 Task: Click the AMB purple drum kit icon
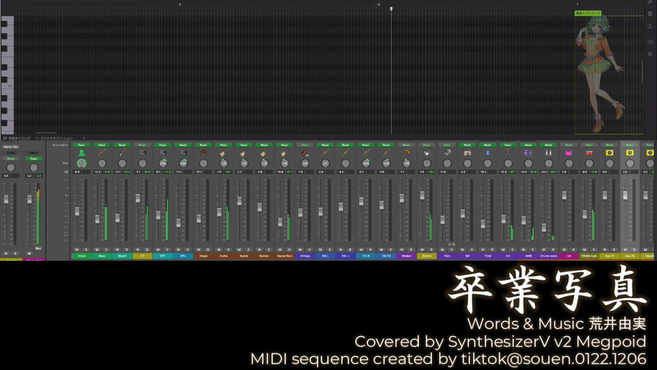tap(528, 153)
